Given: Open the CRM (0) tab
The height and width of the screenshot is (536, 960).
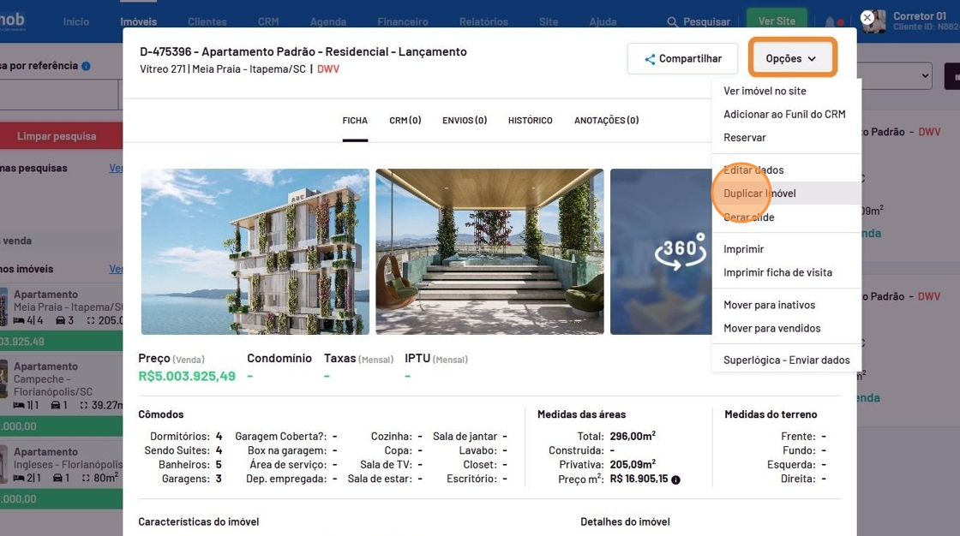Looking at the screenshot, I should tap(405, 121).
